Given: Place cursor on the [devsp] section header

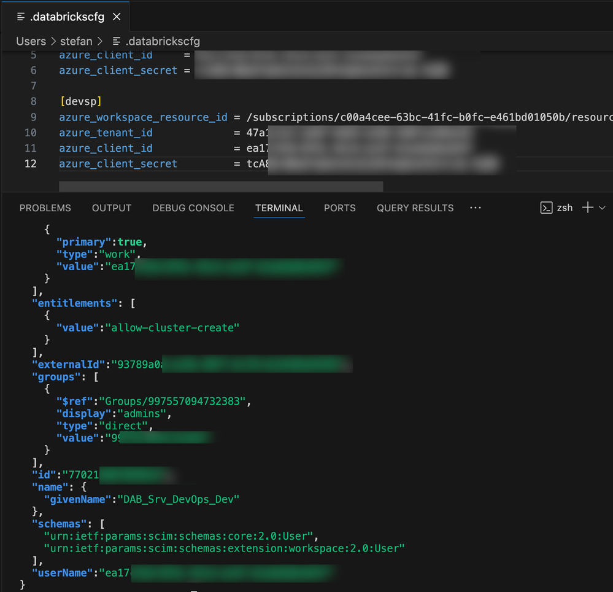Looking at the screenshot, I should 80,101.
